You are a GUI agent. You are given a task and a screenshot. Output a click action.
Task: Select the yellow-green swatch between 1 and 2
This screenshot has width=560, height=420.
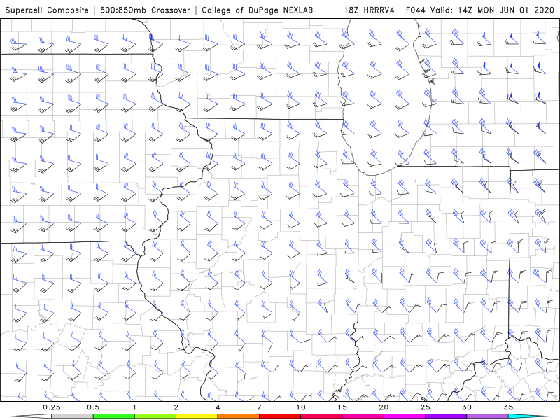point(155,416)
